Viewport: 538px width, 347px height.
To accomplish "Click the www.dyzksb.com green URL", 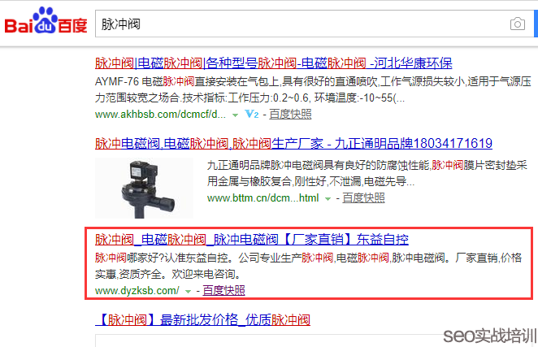I will 137,291.
